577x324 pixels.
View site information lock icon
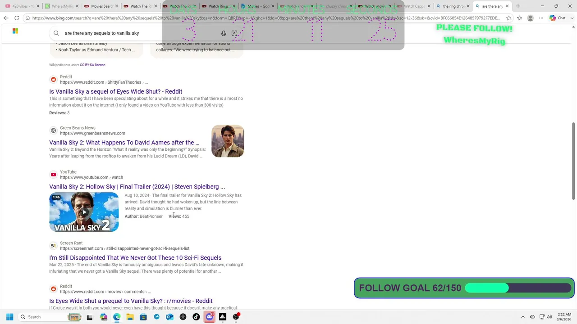pyautogui.click(x=28, y=18)
